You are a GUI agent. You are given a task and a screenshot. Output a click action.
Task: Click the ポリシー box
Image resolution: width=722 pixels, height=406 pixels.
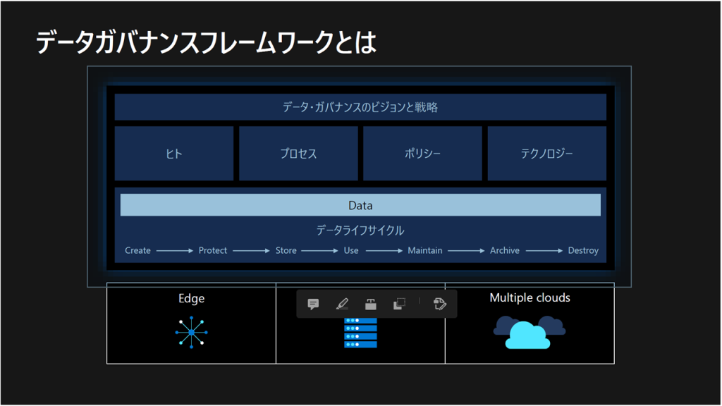click(x=422, y=152)
